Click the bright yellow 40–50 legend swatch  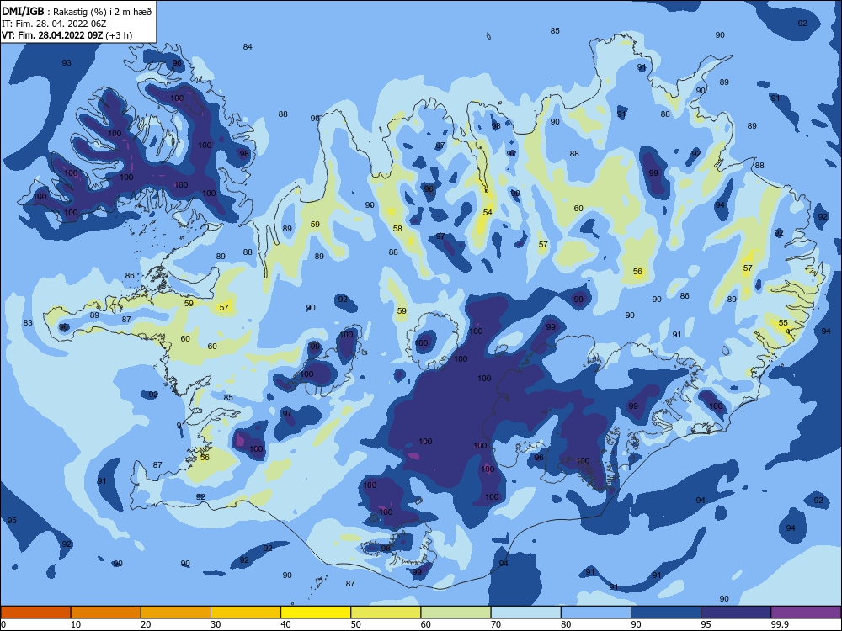coord(316,612)
